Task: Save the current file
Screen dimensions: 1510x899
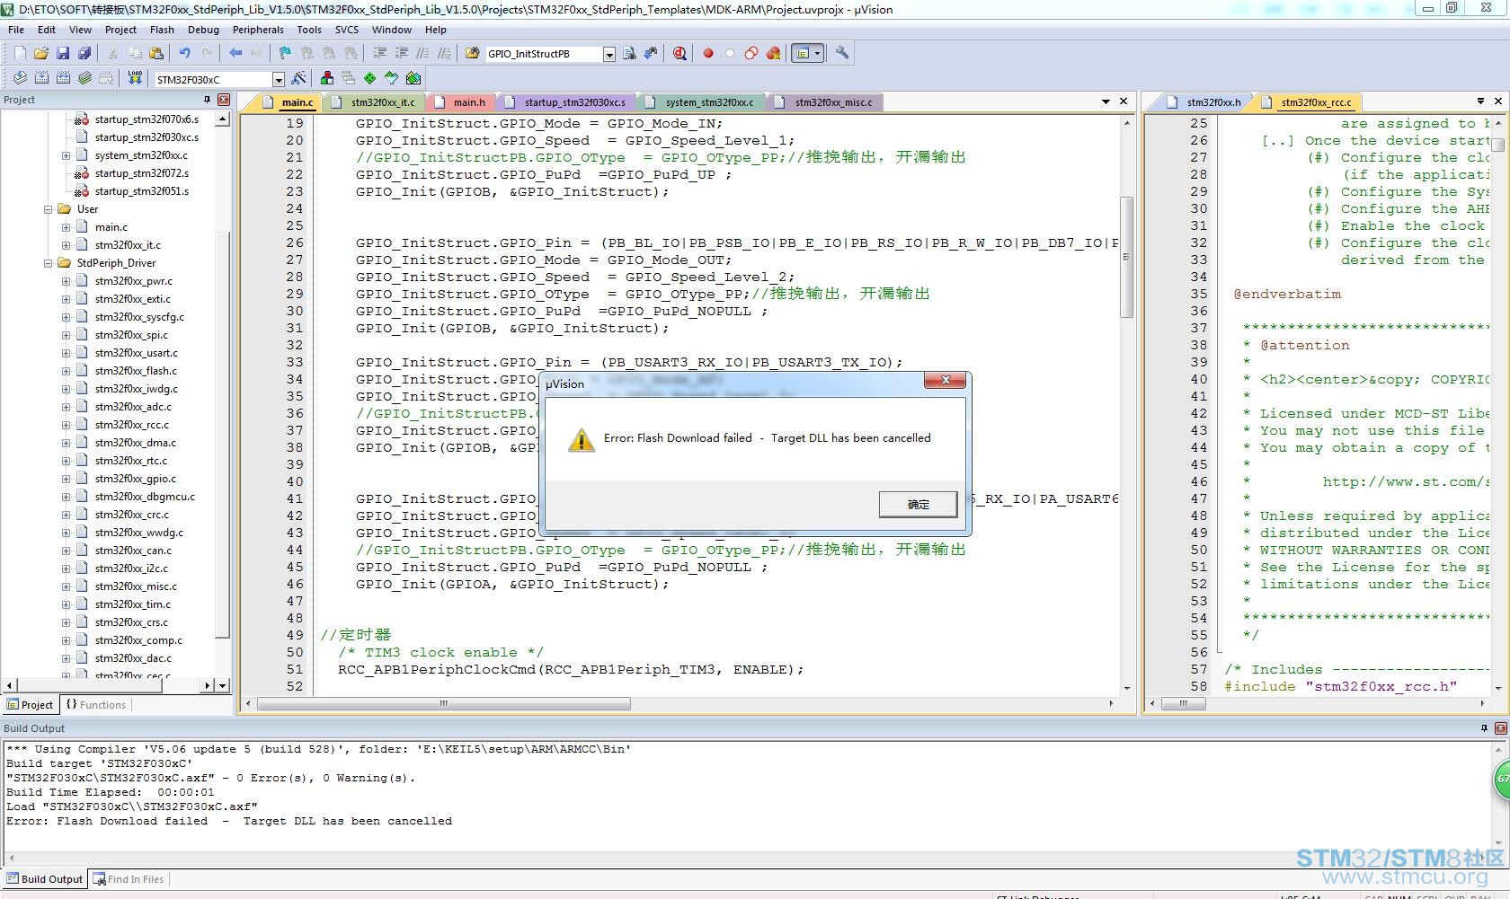Action: (x=63, y=54)
